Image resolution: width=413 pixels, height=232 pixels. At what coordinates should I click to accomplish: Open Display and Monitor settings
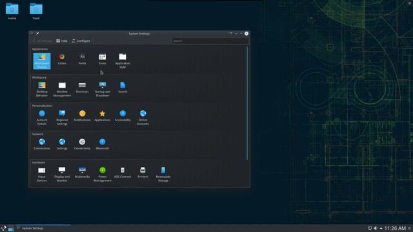[62, 175]
